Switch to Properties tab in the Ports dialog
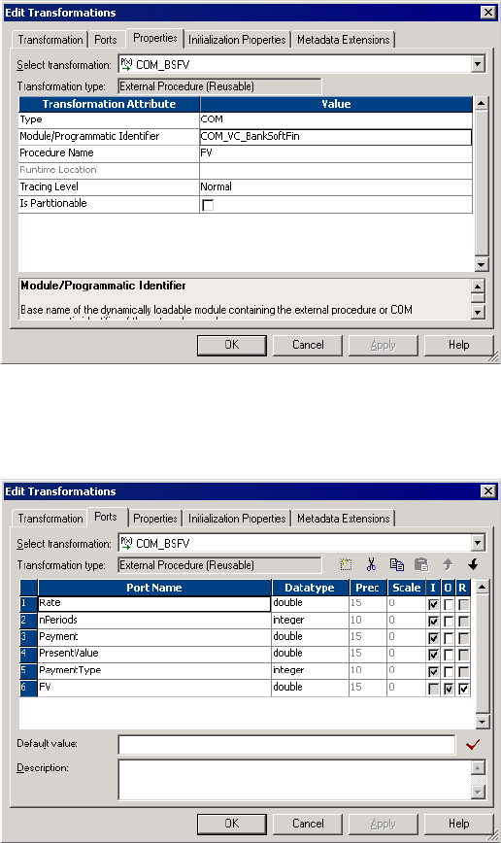Image resolution: width=501 pixels, height=843 pixels. [154, 519]
